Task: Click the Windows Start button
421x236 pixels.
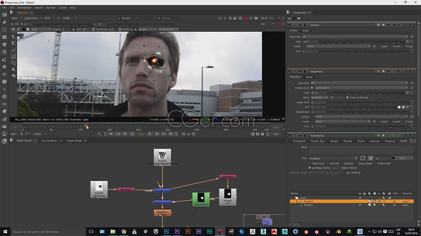Action: [5, 231]
